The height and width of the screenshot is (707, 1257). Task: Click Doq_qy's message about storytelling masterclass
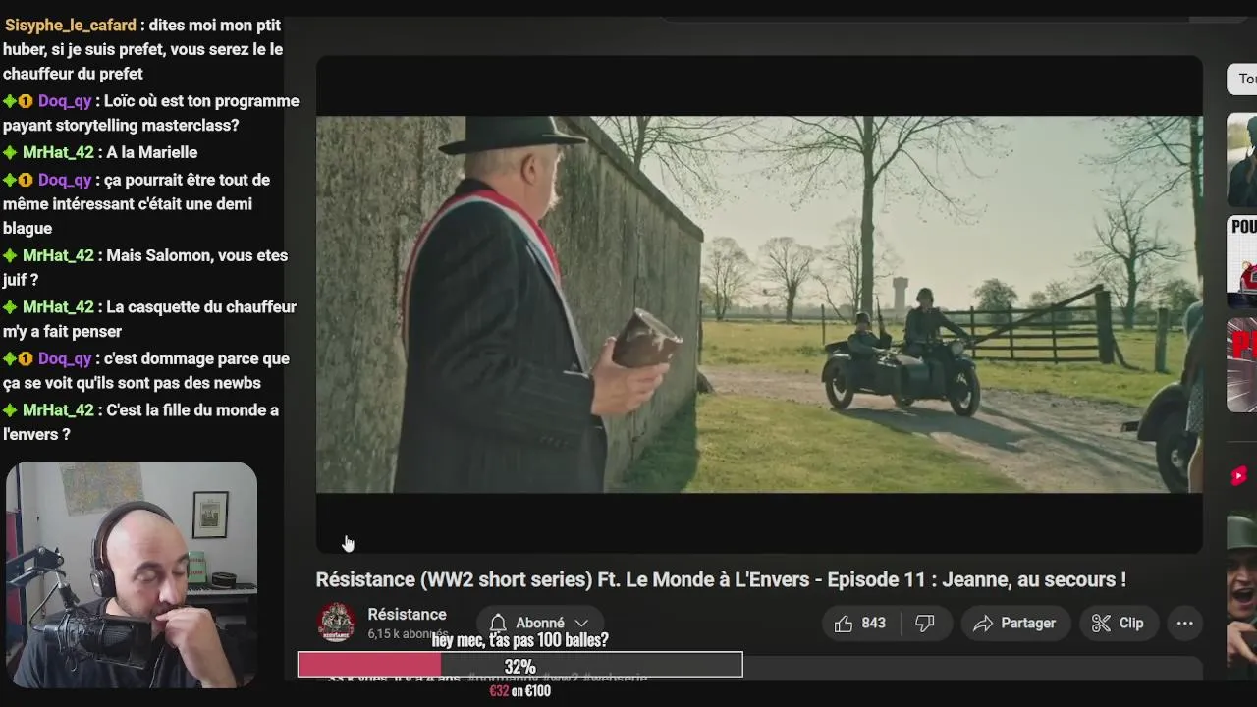(150, 113)
